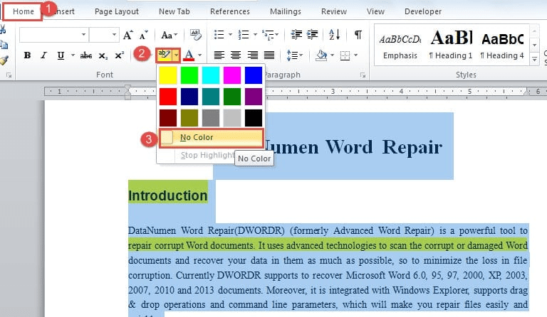Click the Format Painter brush icon
The height and width of the screenshot is (317, 547).
point(3,61)
